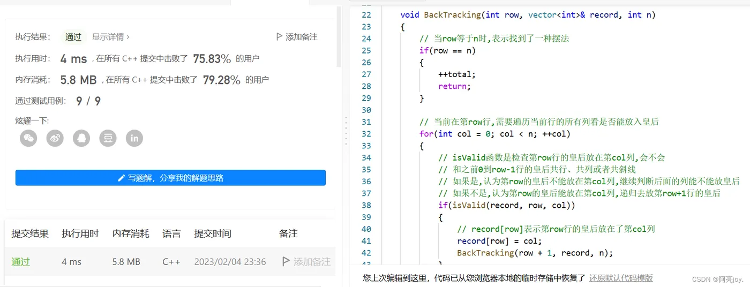Screen dimensions: 750x287
Task: Click the comment // record[row]表示第row行的皇后放在了第col列
Action: tap(556, 229)
